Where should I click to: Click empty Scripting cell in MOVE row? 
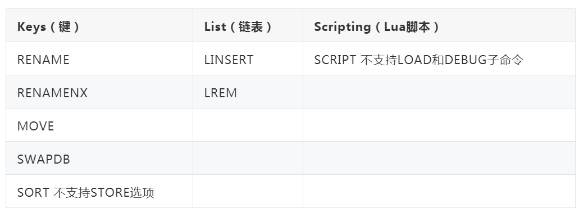point(439,125)
